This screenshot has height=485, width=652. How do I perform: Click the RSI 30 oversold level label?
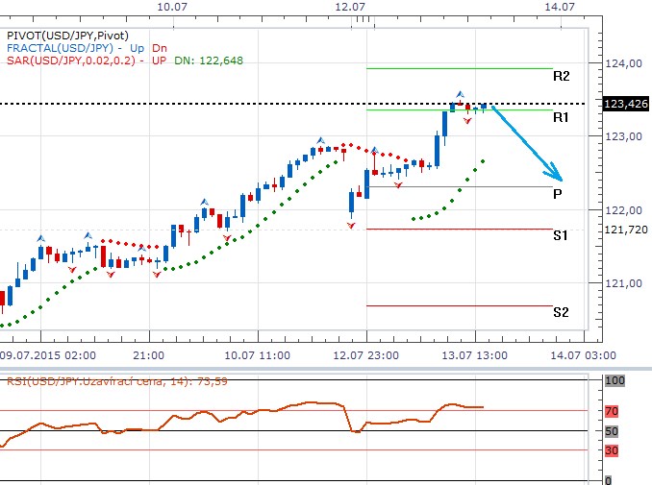click(x=613, y=449)
